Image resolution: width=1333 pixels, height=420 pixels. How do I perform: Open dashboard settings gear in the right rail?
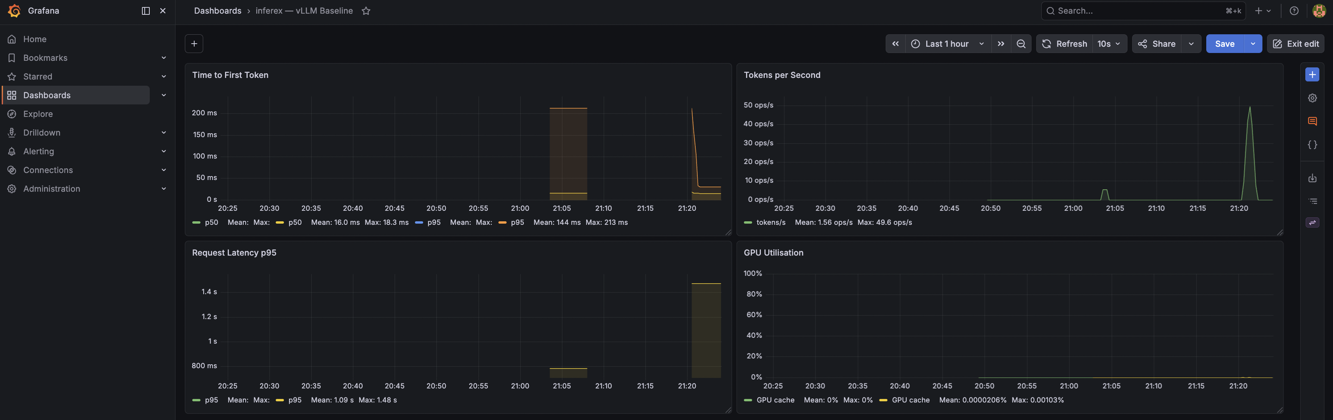coord(1312,98)
